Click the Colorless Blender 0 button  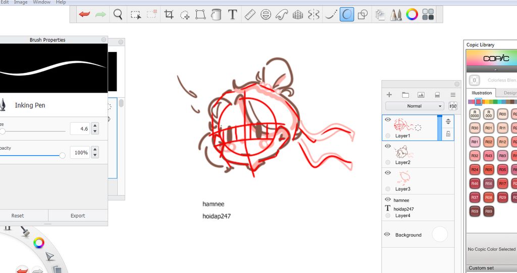pyautogui.click(x=475, y=80)
